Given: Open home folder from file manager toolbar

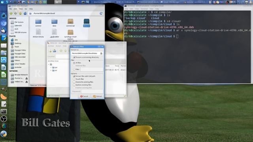Looking at the screenshot, I should [25, 13].
